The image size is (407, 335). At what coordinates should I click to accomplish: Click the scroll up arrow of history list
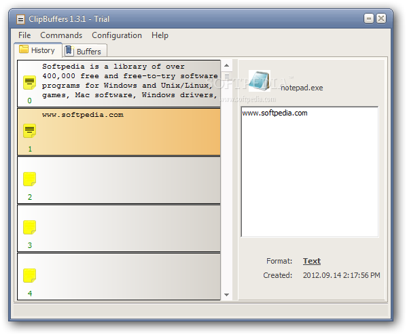pos(226,65)
